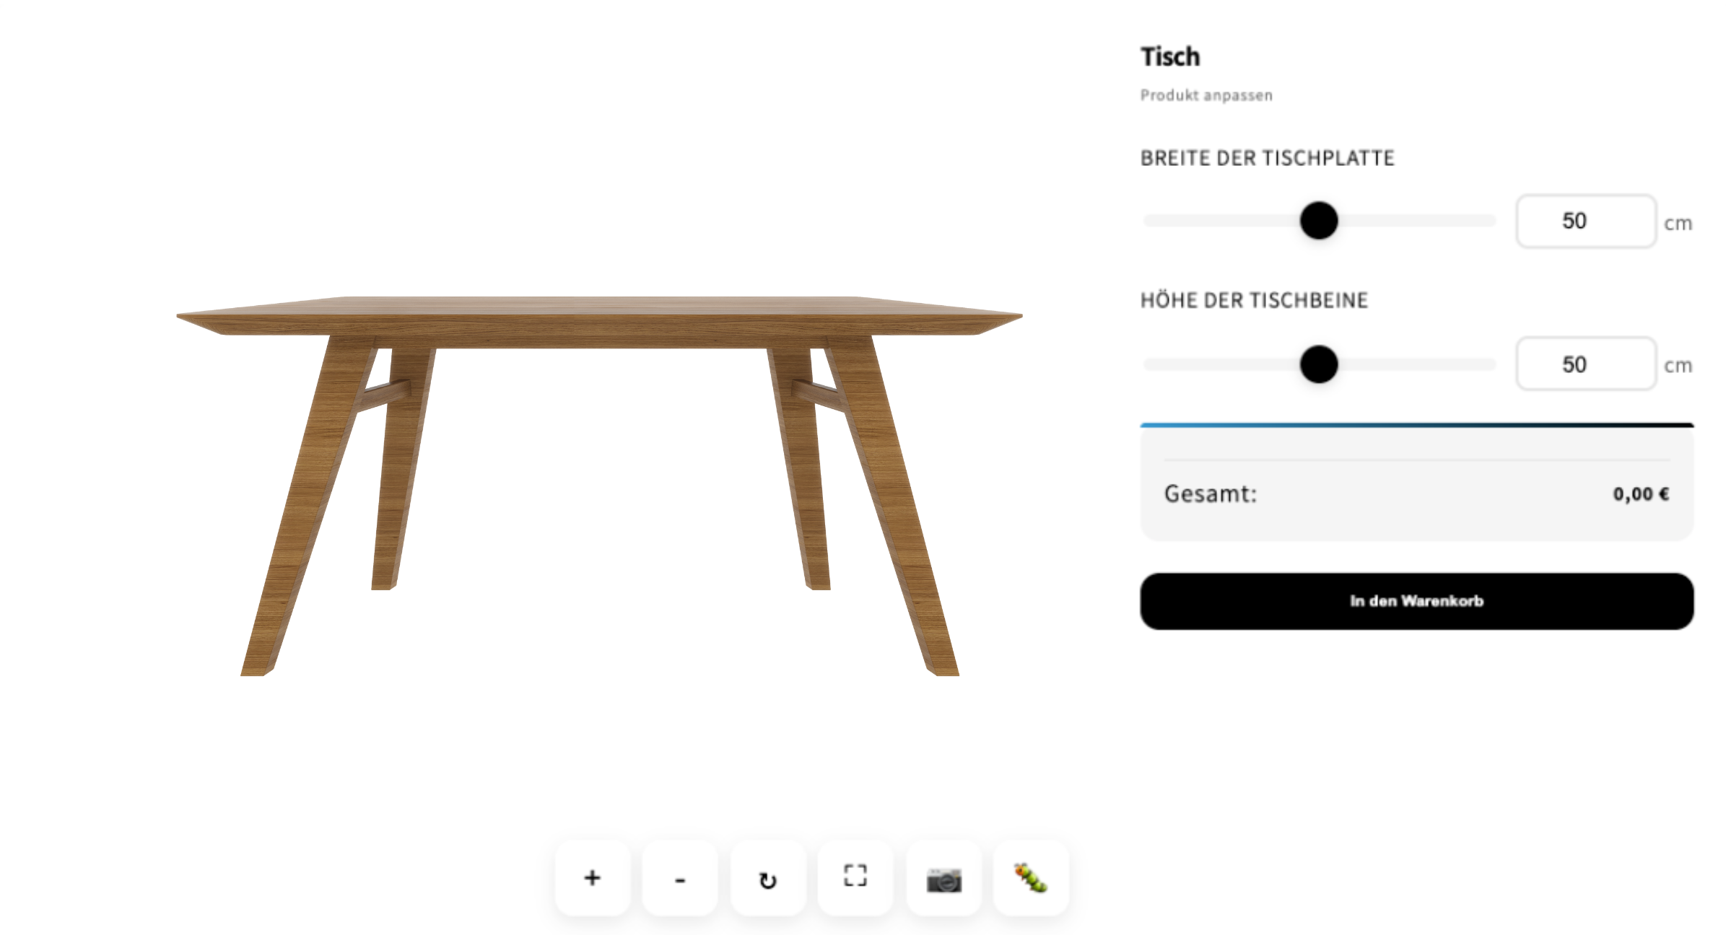The height and width of the screenshot is (935, 1726).
Task: Zoom out with the minus icon
Action: (x=680, y=877)
